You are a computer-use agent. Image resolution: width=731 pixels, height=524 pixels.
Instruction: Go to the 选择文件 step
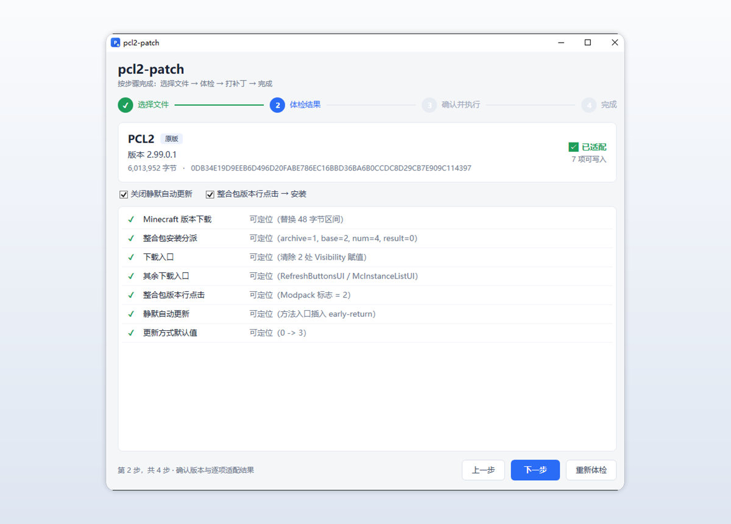click(x=153, y=105)
